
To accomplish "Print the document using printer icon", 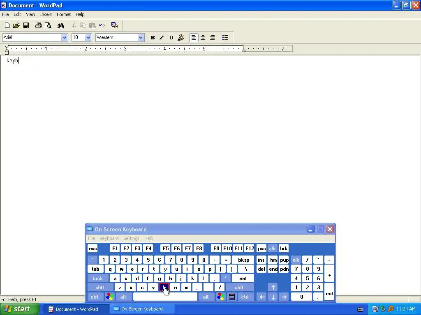I will coord(39,25).
